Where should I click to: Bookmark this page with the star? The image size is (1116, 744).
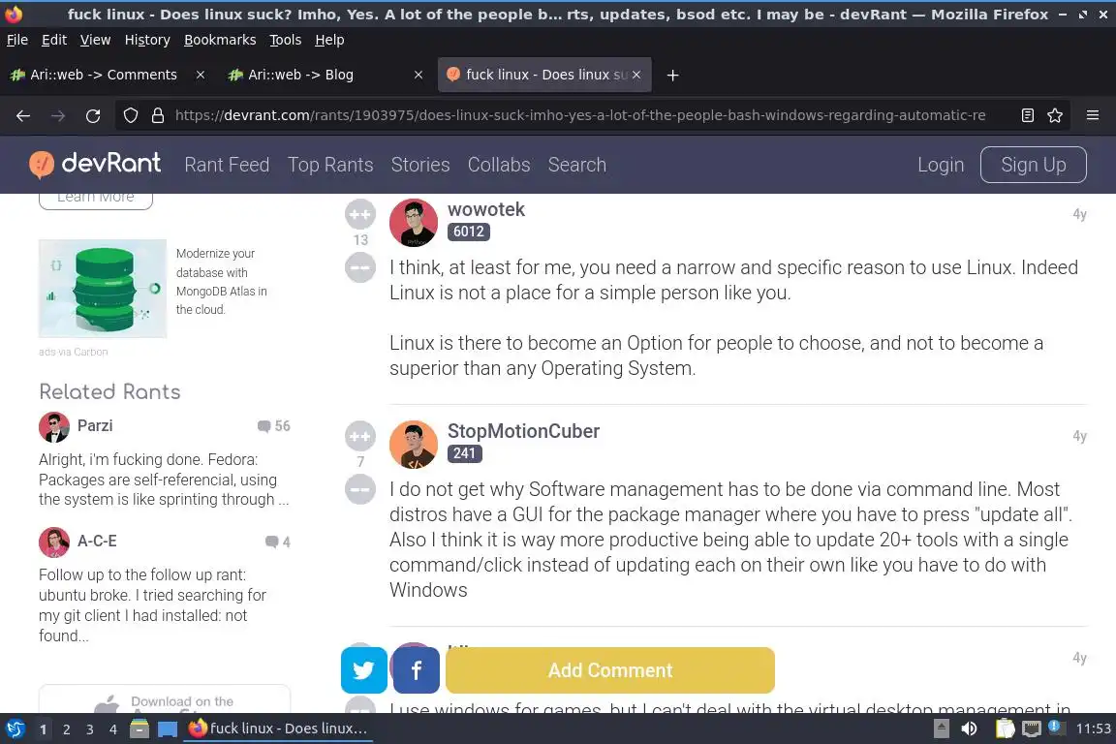coord(1055,115)
